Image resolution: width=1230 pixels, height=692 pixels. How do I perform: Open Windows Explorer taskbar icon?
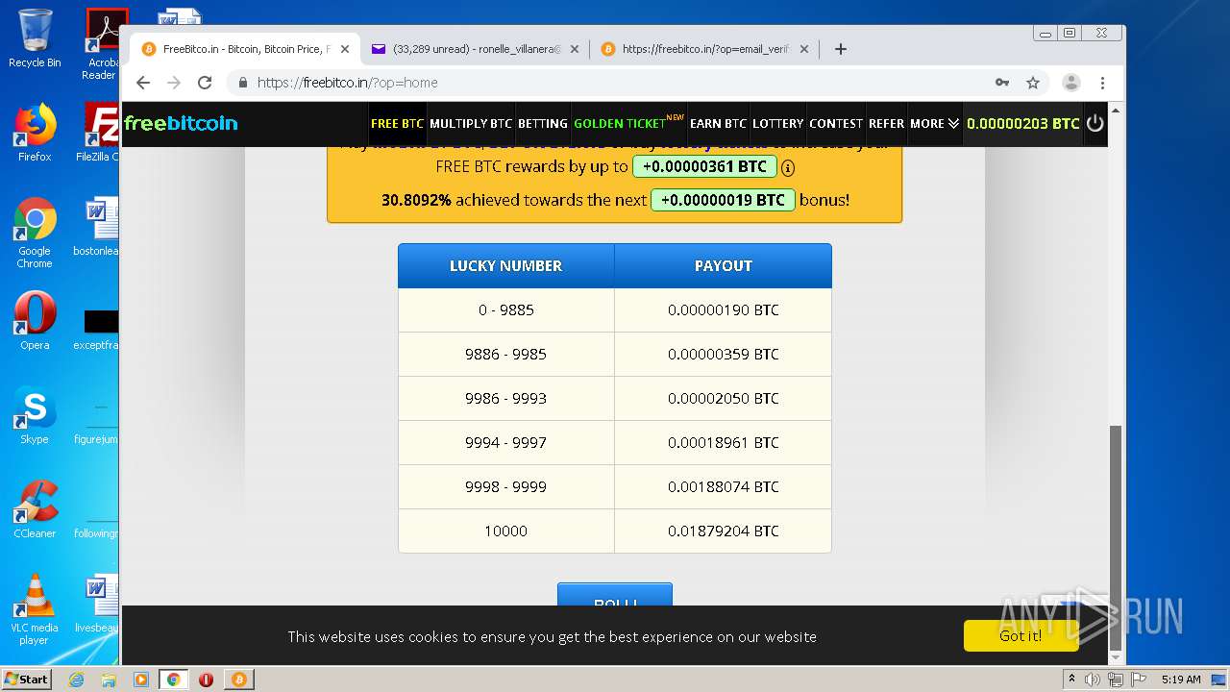(x=109, y=680)
